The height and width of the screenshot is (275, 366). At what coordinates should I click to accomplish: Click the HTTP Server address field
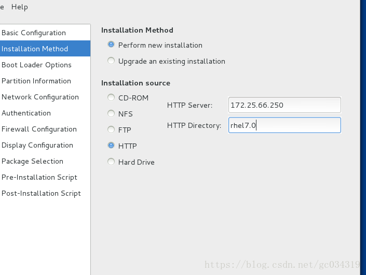[284, 105]
